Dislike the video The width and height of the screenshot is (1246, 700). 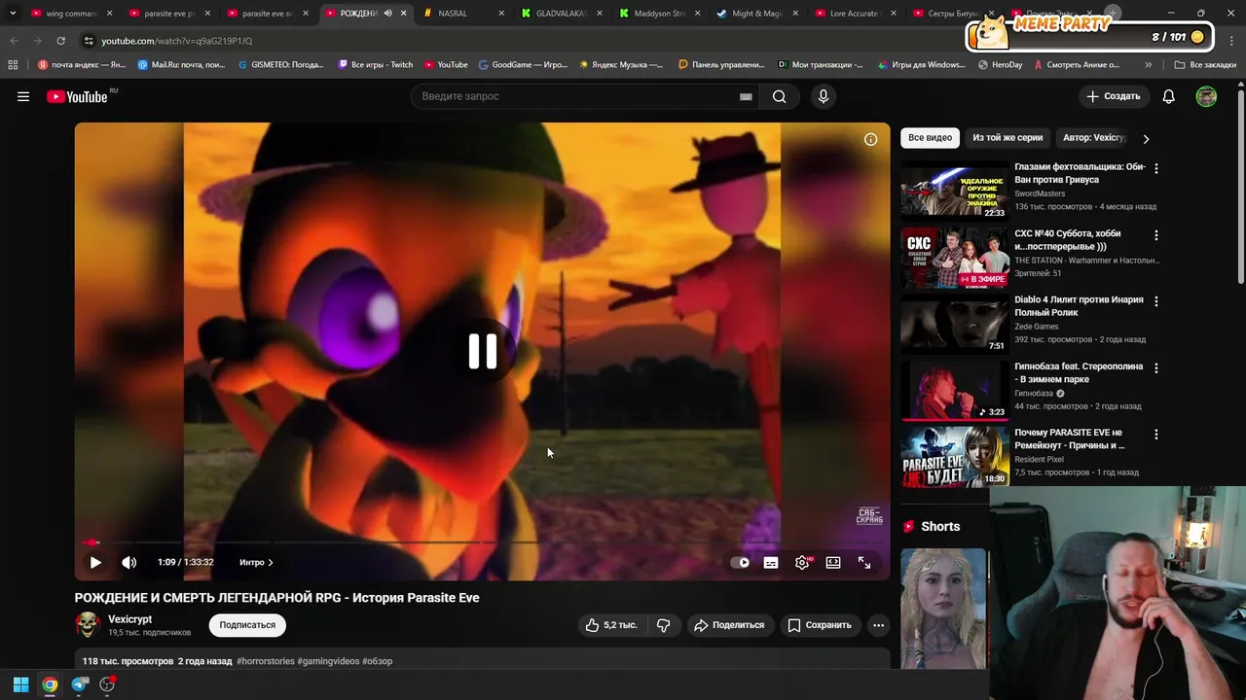pyautogui.click(x=664, y=625)
